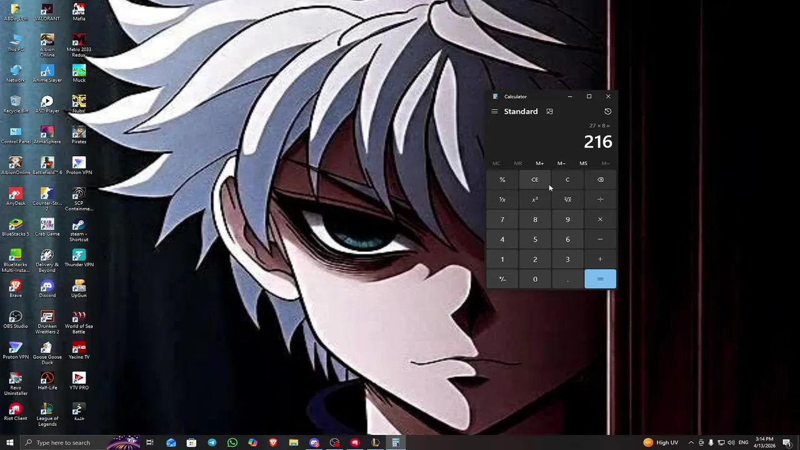Open the Microsoft Store taskbar icon

coord(191,442)
